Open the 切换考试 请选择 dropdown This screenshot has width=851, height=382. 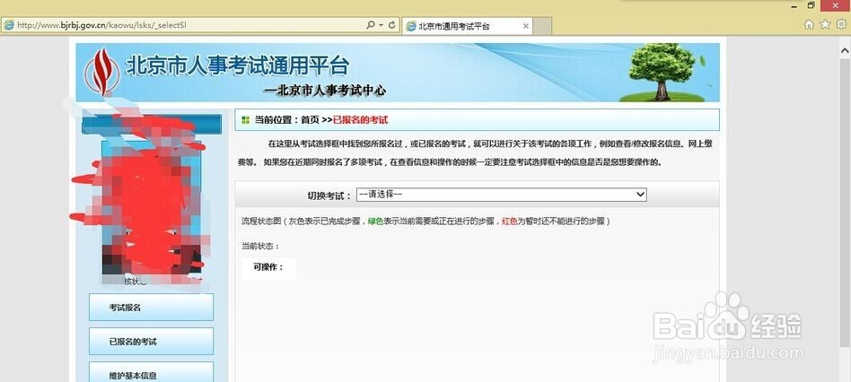(502, 195)
